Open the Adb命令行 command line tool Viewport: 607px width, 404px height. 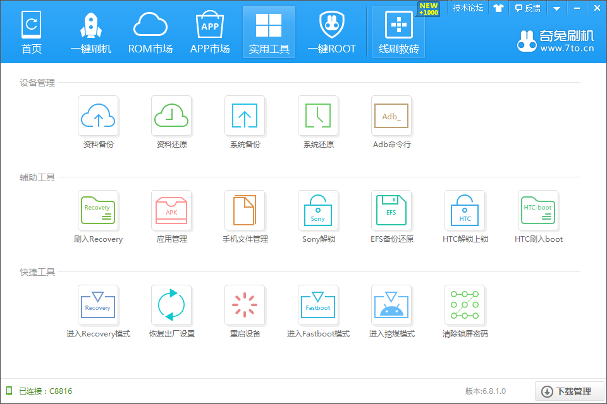pos(391,116)
